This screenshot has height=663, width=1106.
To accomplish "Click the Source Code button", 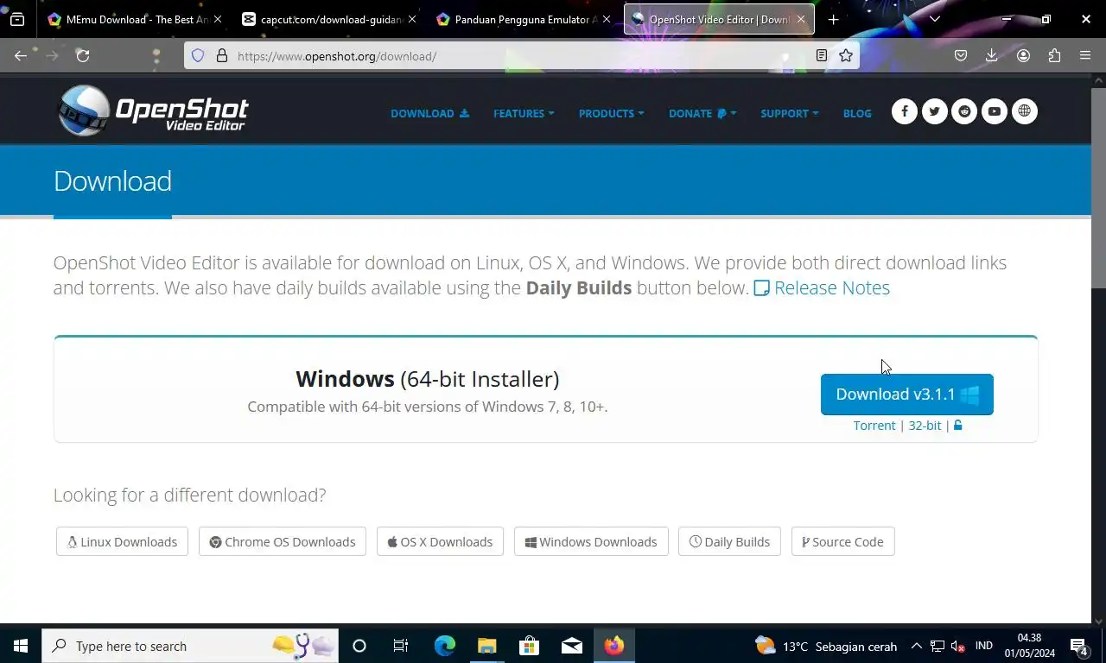I will [842, 541].
